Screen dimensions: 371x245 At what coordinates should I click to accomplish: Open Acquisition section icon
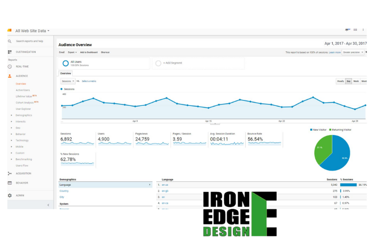[x=10, y=173]
